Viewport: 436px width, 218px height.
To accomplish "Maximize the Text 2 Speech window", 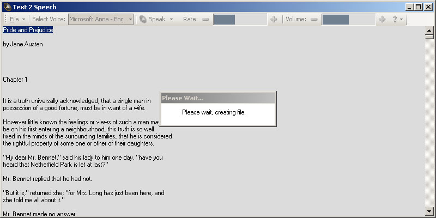I will tap(418, 7).
